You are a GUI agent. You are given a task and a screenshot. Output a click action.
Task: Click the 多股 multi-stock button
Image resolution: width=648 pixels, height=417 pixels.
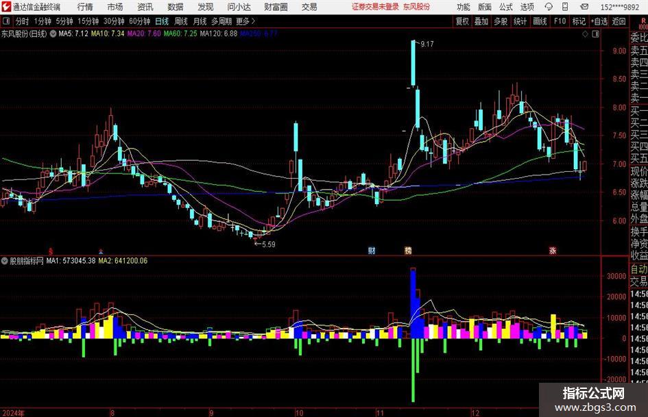501,21
